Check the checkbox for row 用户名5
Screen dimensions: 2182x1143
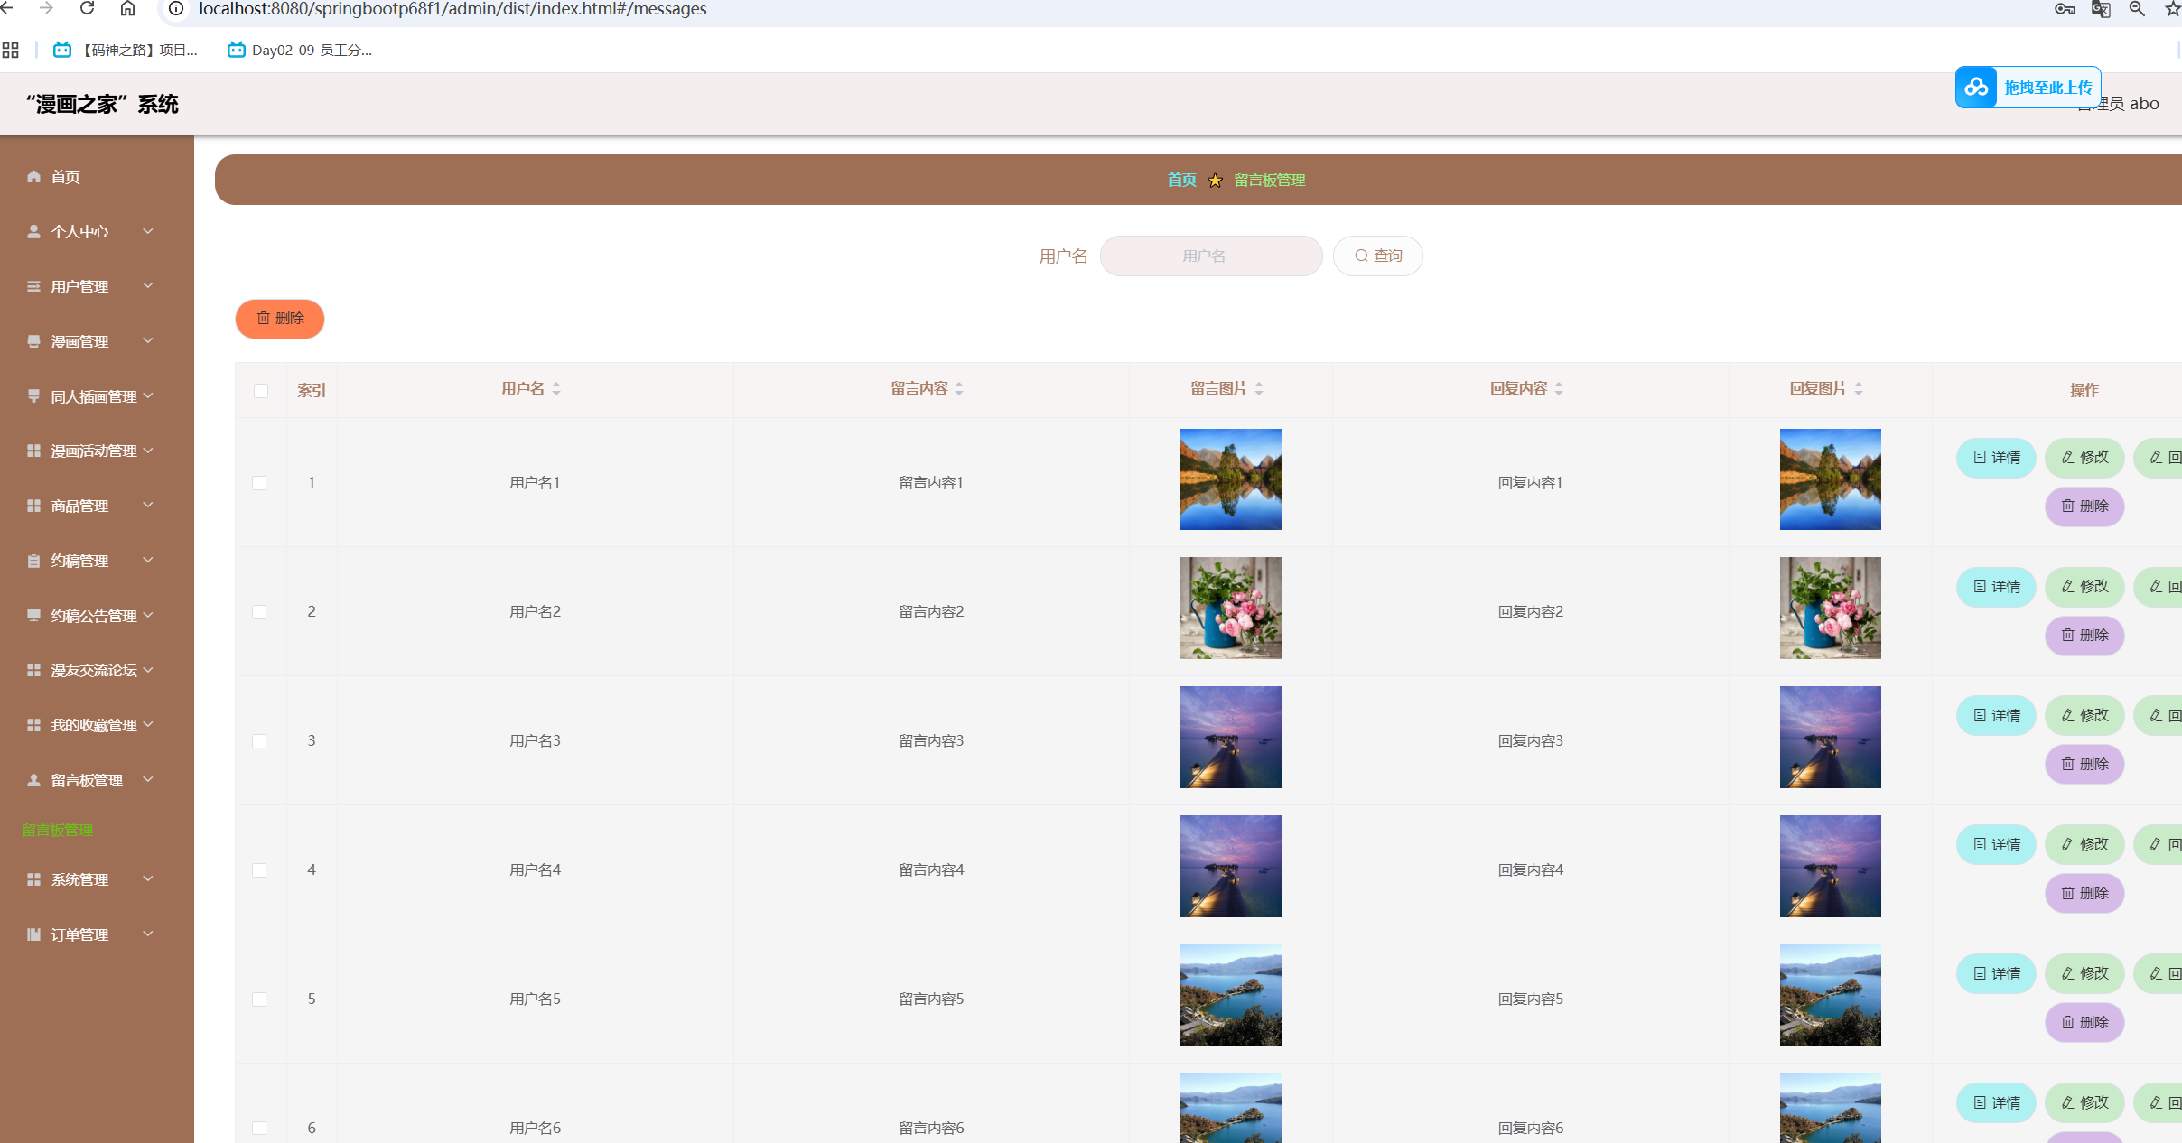259,999
